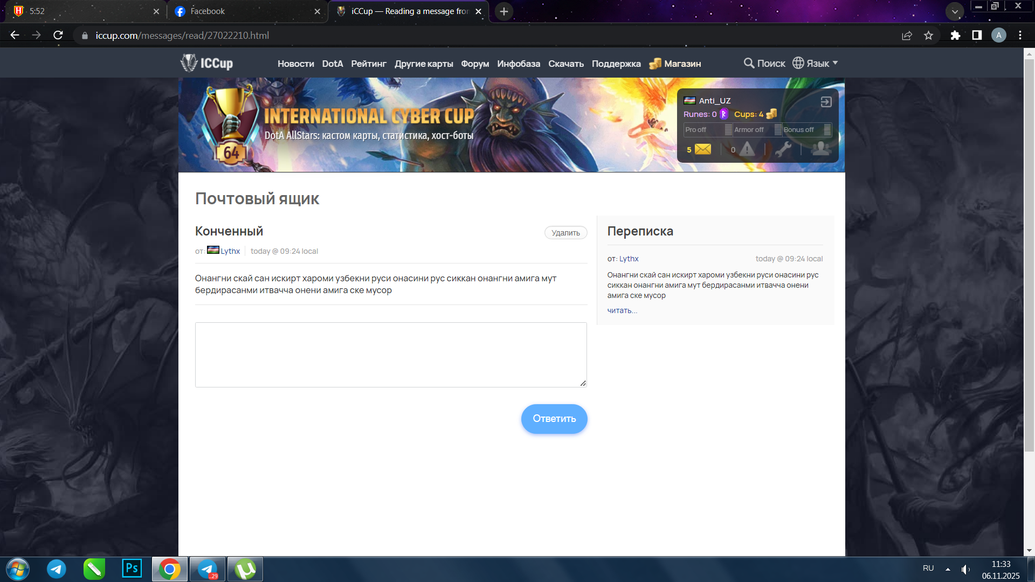Click the warnings triangle icon
1035x582 pixels.
tap(747, 149)
